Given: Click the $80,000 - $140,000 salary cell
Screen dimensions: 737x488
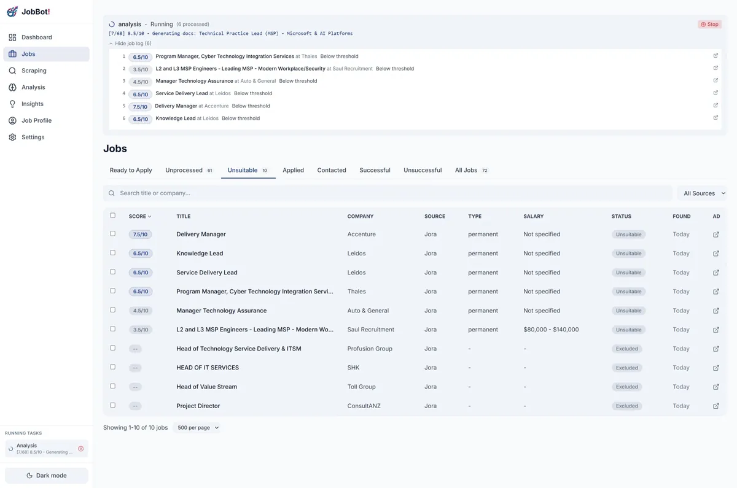Looking at the screenshot, I should click(551, 330).
